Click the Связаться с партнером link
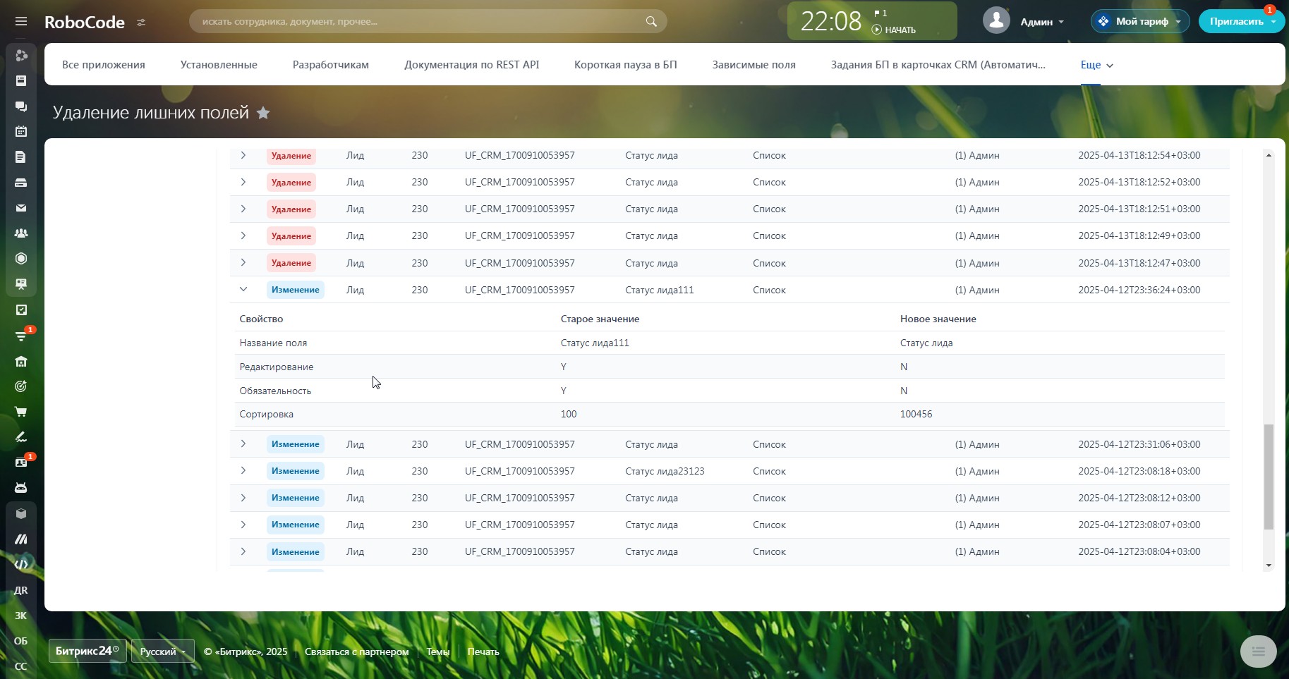This screenshot has height=679, width=1289. pos(356,652)
